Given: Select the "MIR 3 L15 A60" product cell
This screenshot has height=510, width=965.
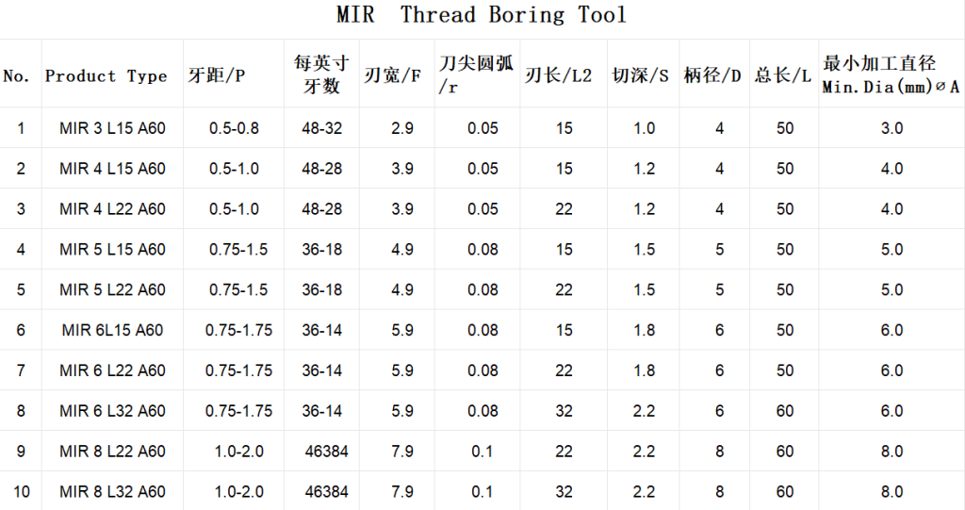Looking at the screenshot, I should coord(112,128).
